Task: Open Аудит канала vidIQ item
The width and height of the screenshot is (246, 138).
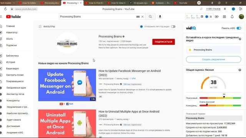Action: [14, 120]
